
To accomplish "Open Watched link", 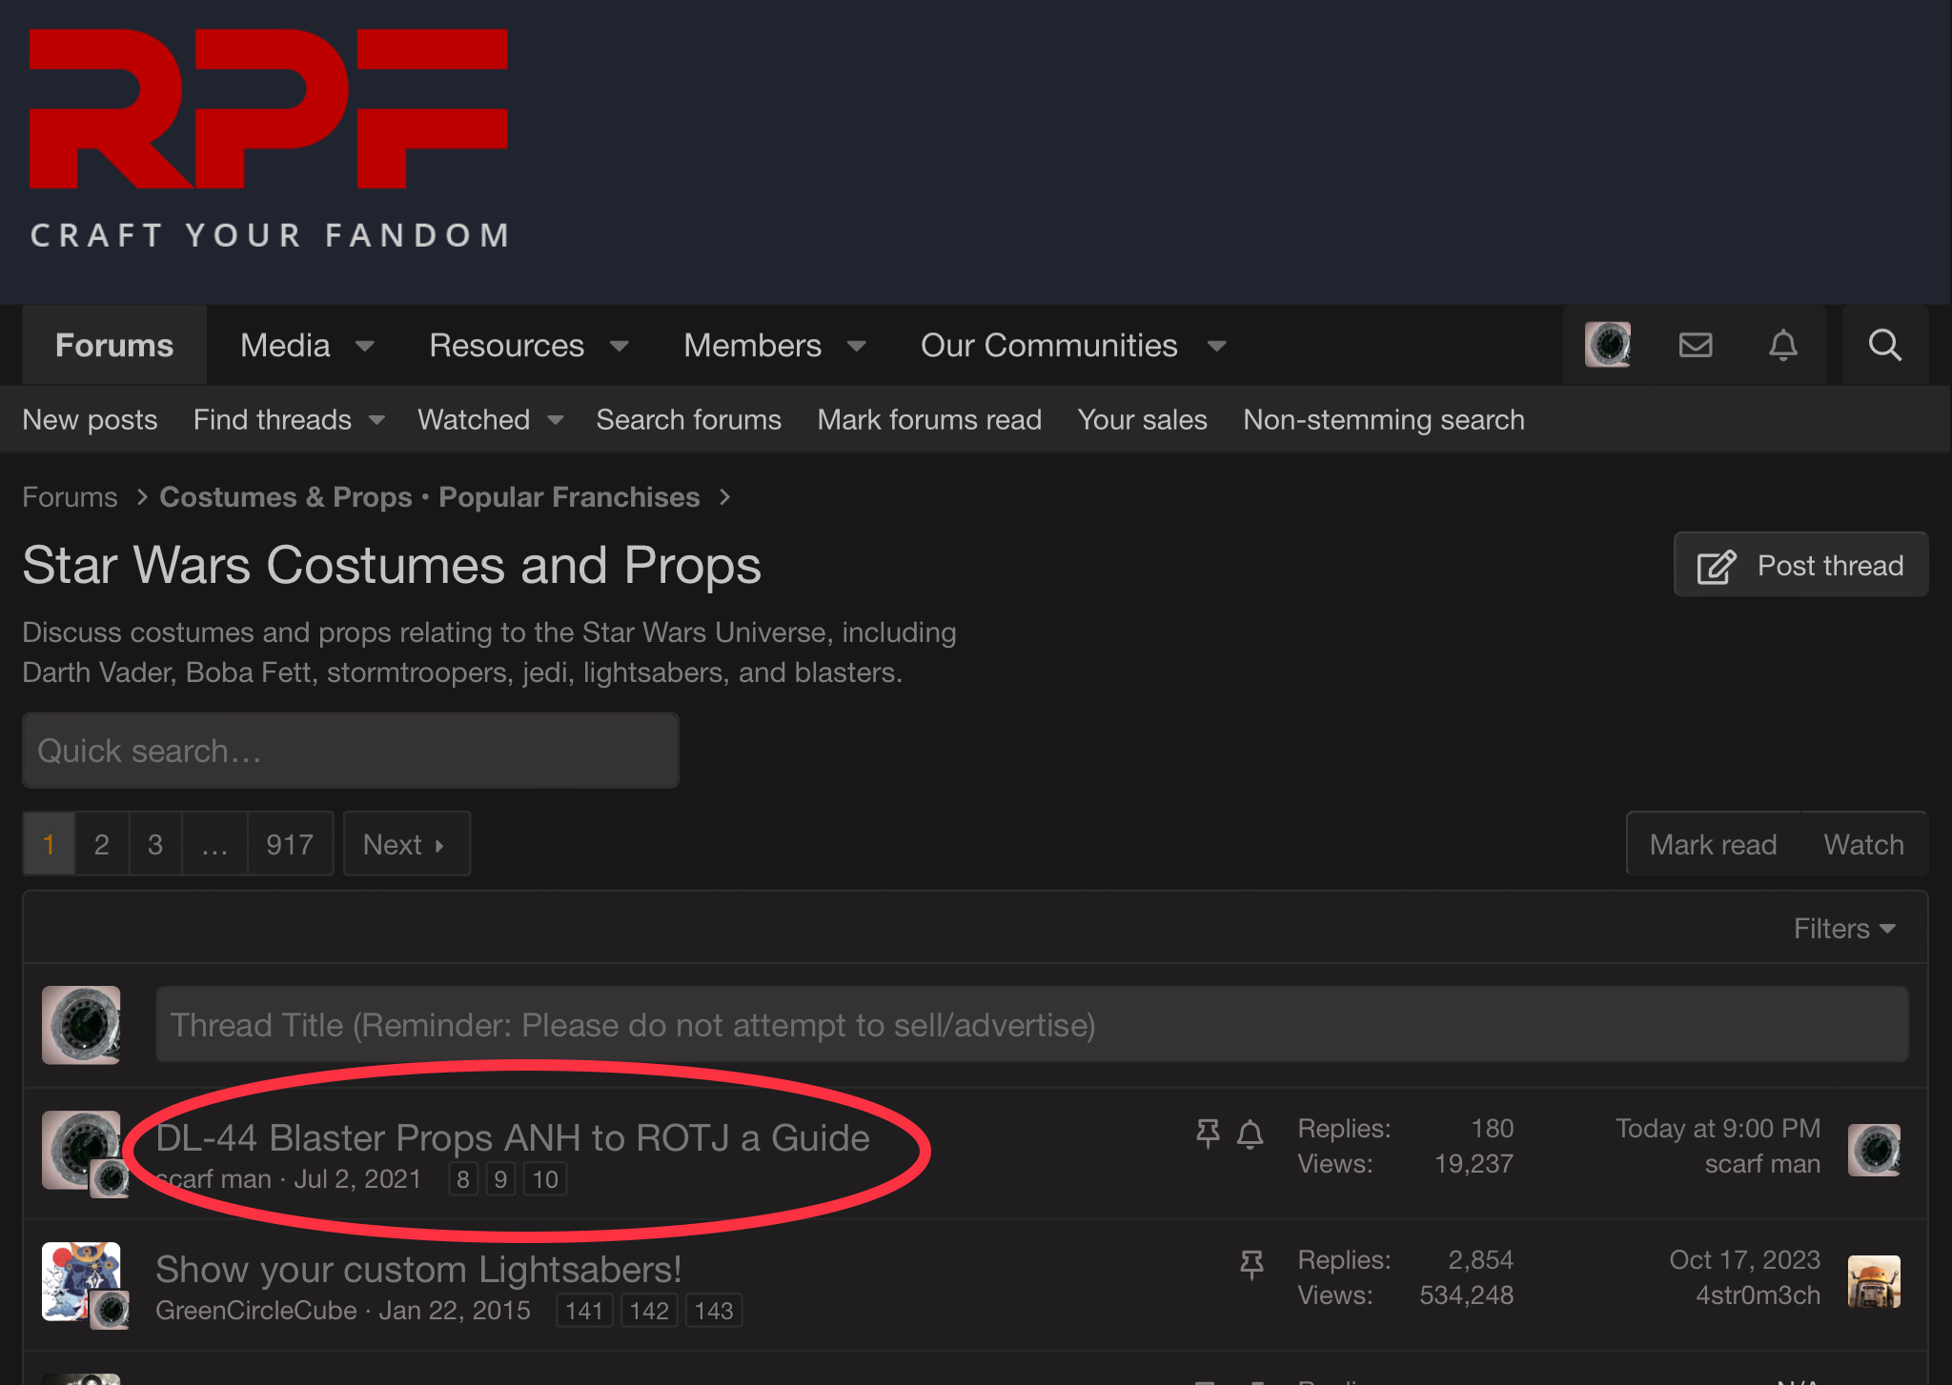I will pos(474,420).
